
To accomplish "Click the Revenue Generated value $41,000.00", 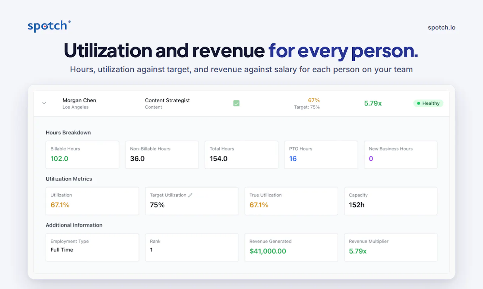I will pyautogui.click(x=268, y=251).
